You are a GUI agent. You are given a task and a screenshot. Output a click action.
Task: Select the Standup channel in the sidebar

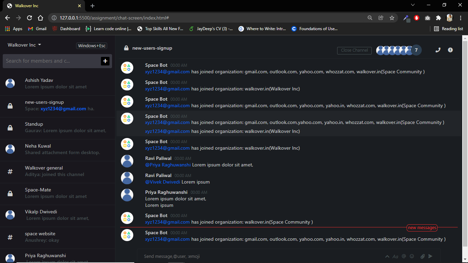point(34,124)
